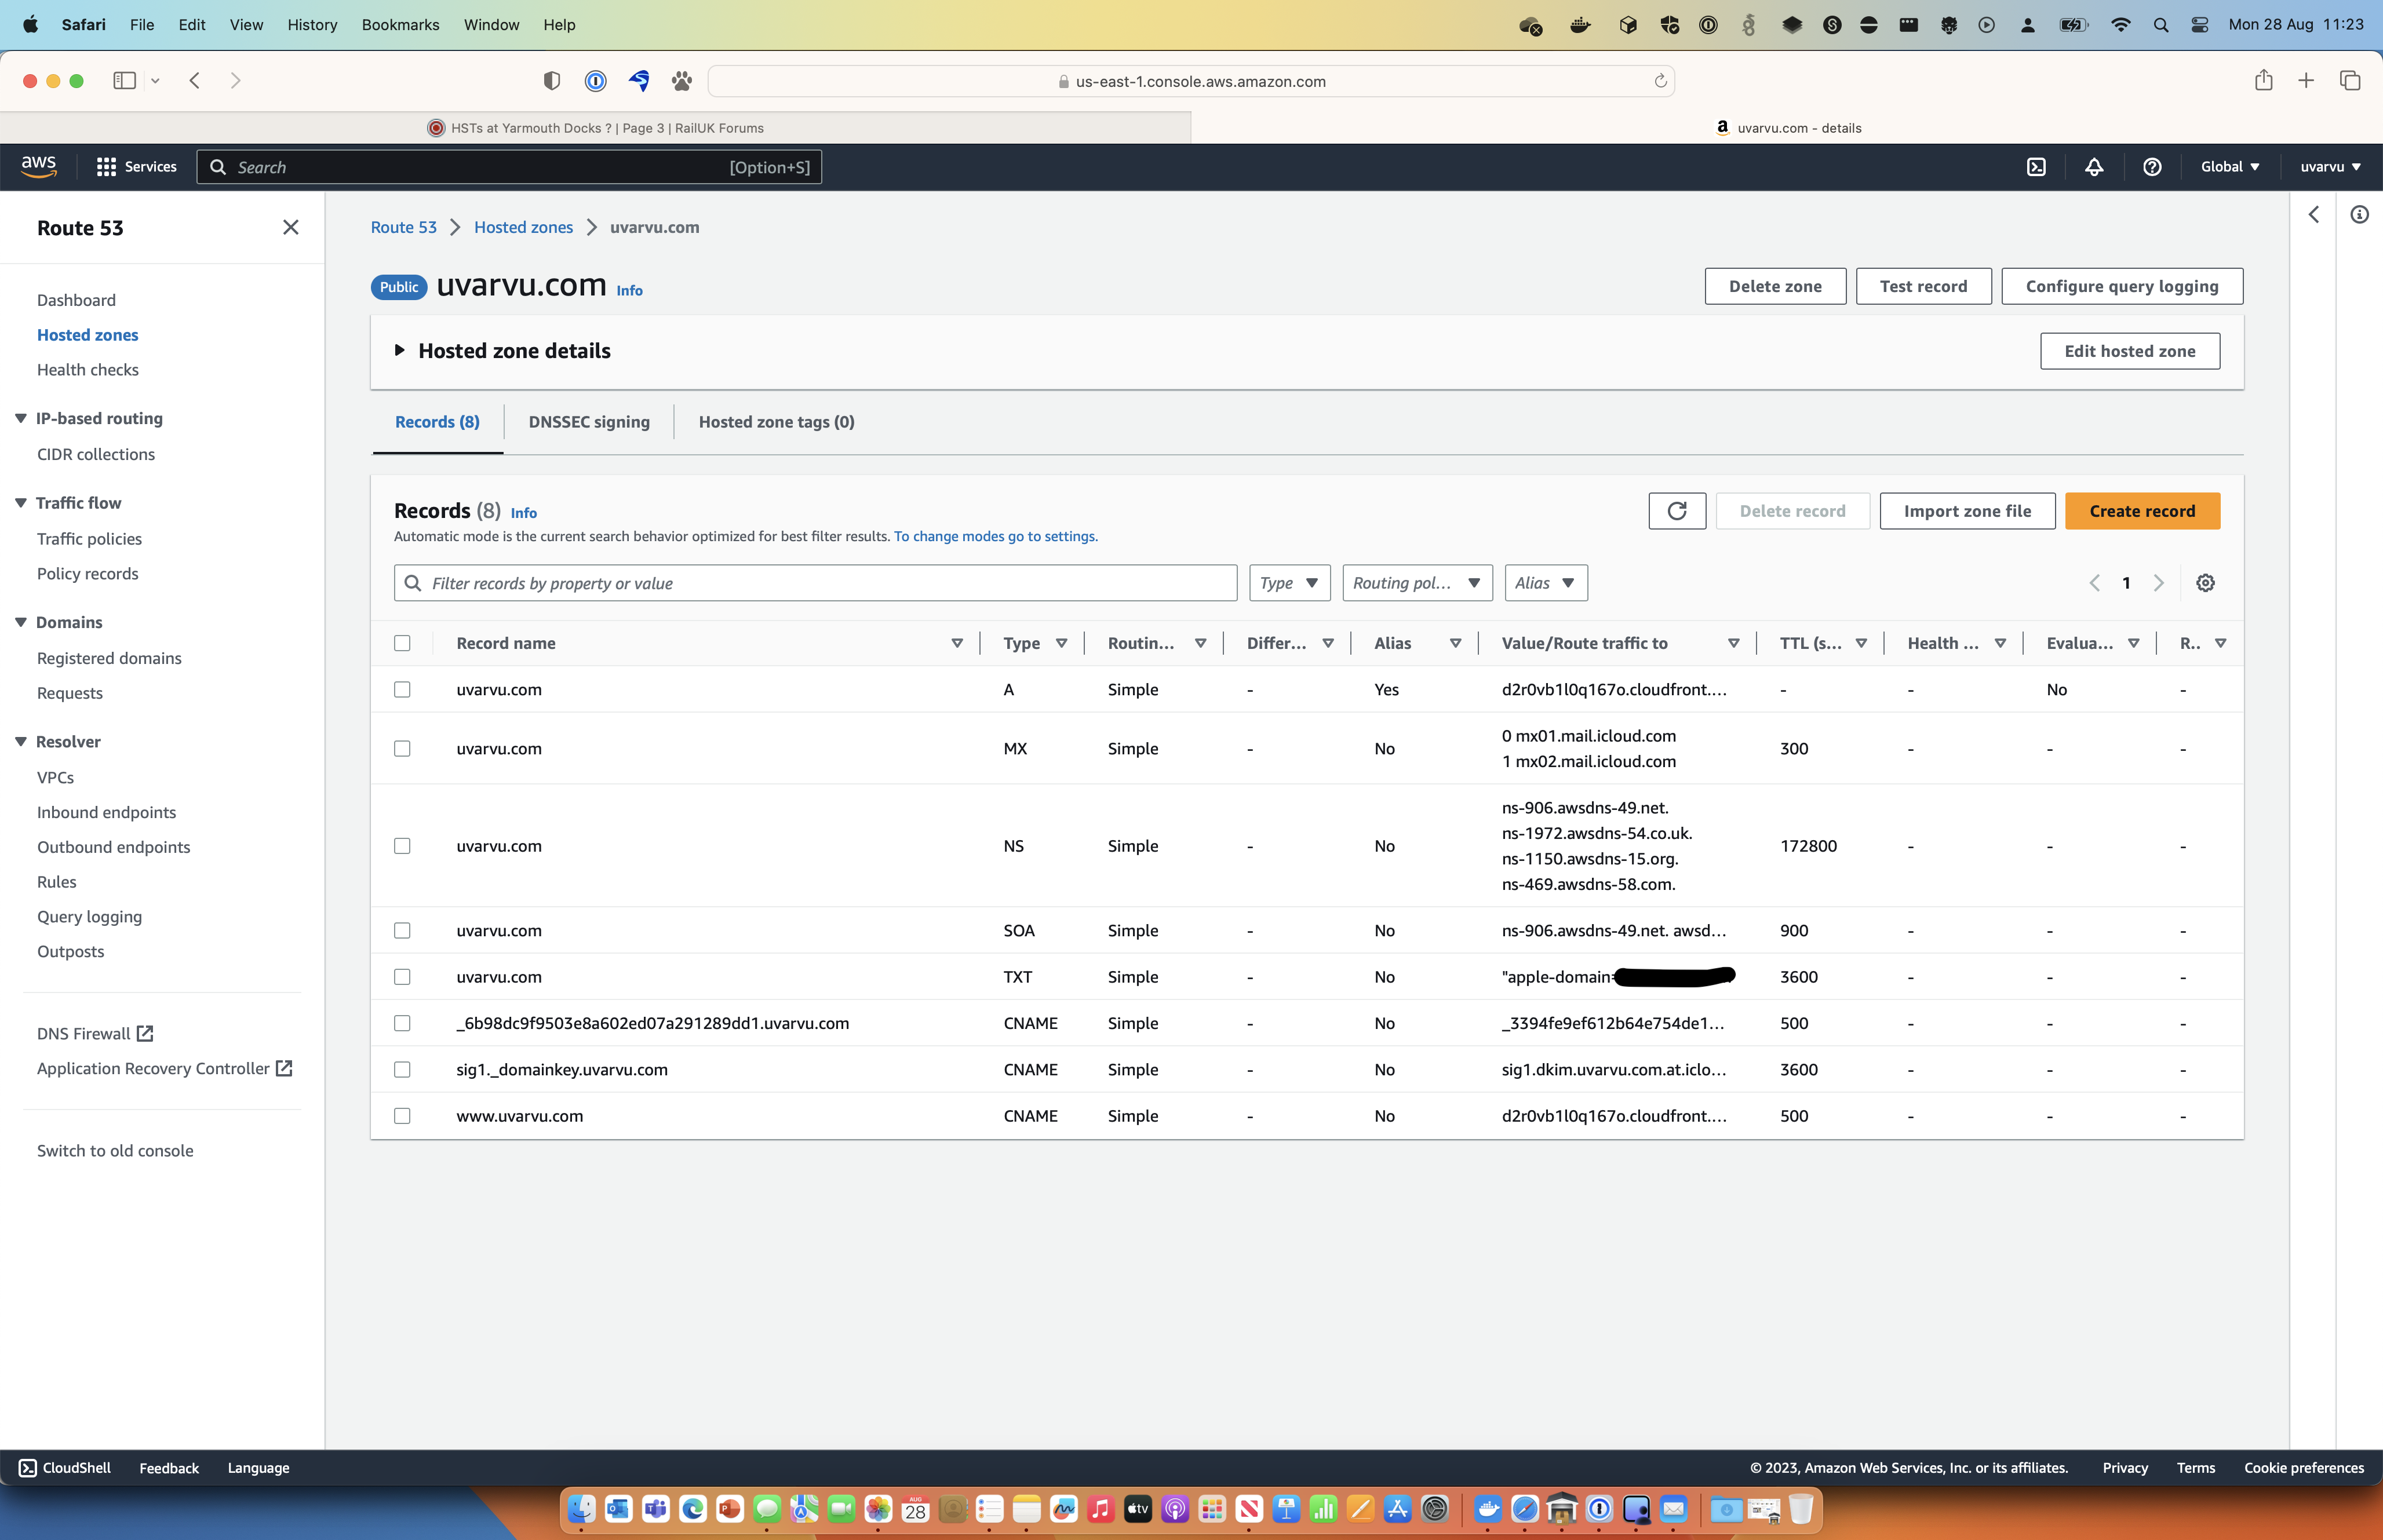Screen dimensions: 2383x1540
Task: Toggle Safari sidebar button
Action: click(125, 81)
